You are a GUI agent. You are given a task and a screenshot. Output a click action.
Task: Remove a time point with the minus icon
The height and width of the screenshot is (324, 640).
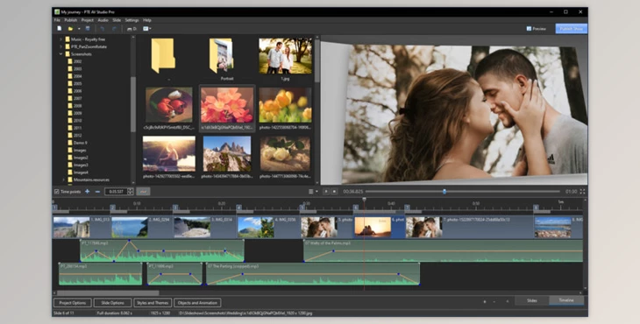pyautogui.click(x=97, y=191)
